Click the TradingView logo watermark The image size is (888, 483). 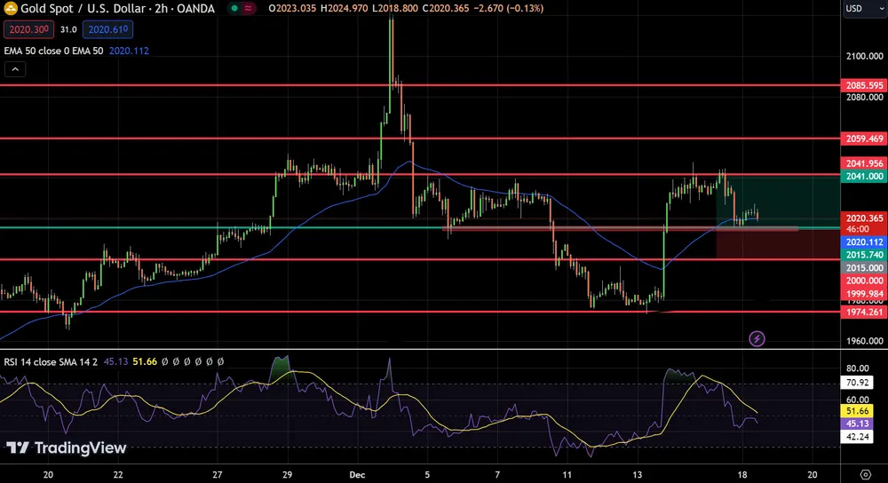pos(67,448)
